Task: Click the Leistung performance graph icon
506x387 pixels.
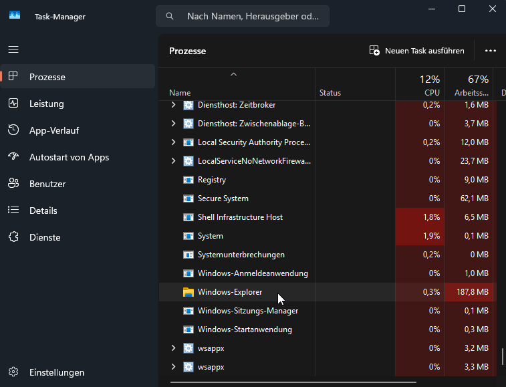Action: coord(13,104)
